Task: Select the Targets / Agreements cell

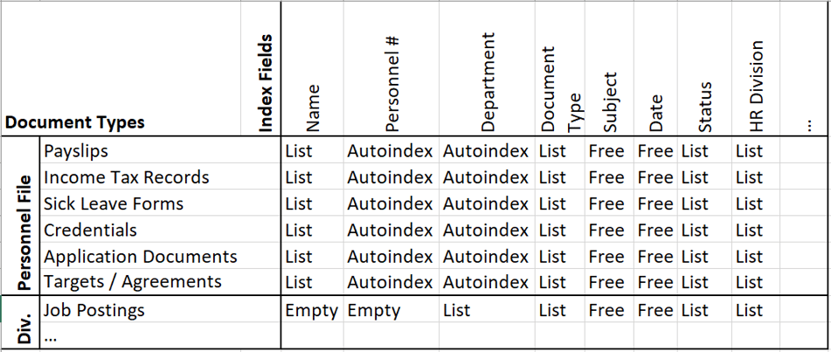Action: coord(133,282)
